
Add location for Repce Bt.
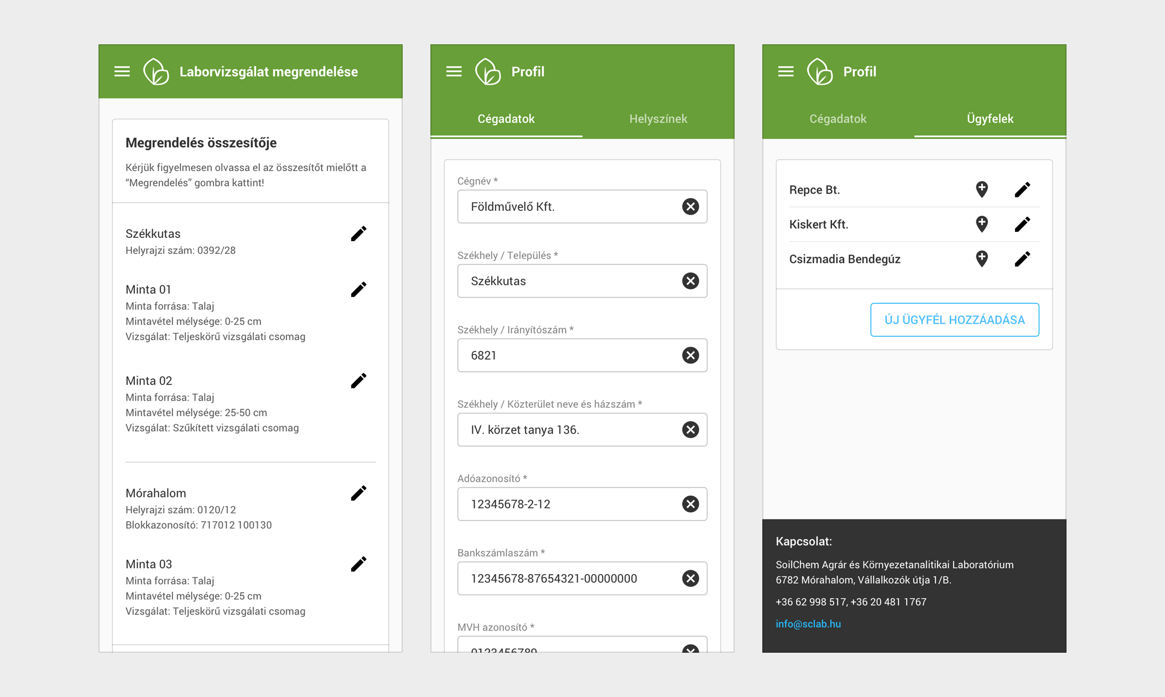(981, 190)
